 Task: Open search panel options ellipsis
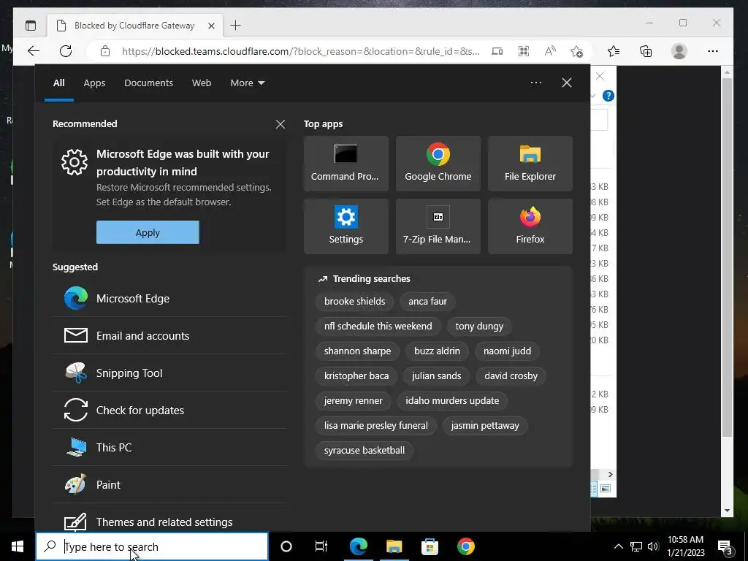tap(536, 83)
